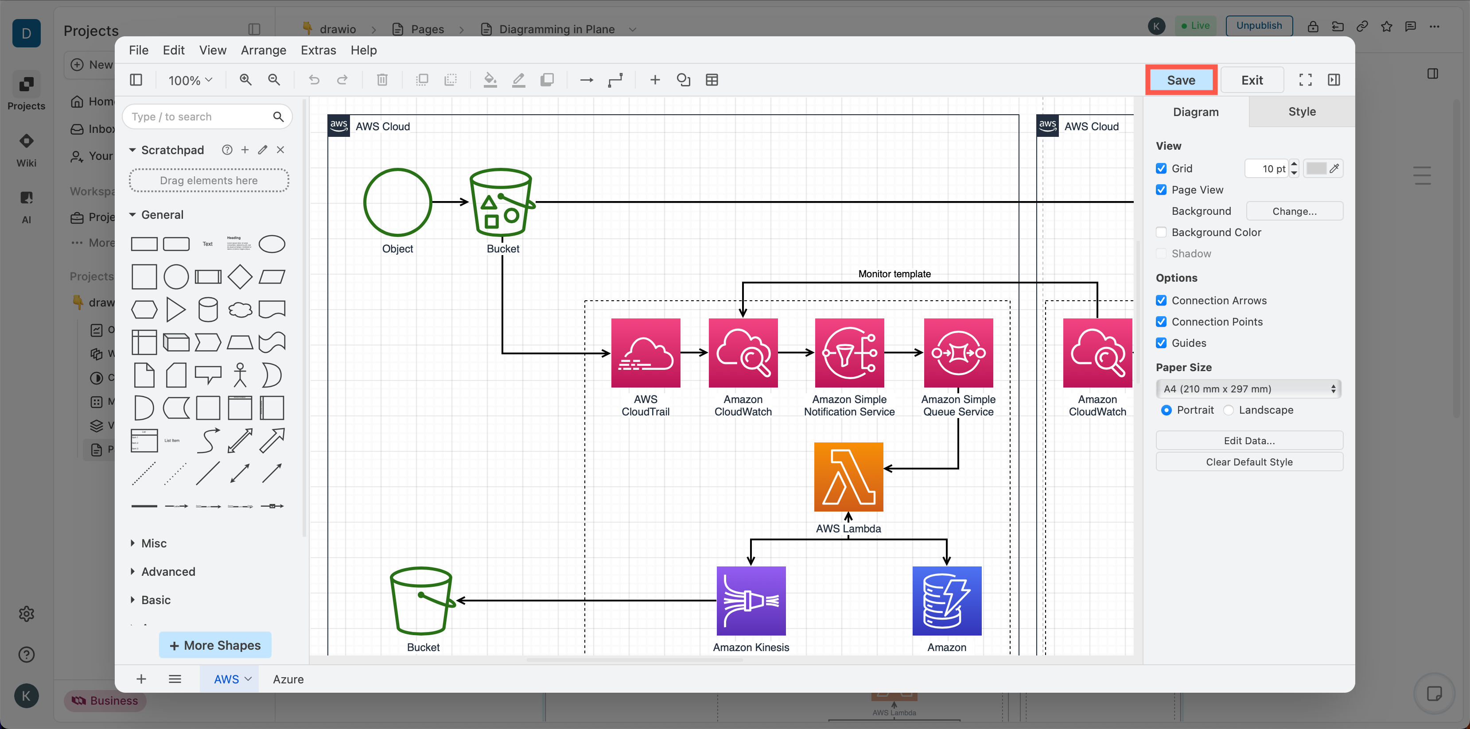Click the More Shapes button

tap(215, 644)
